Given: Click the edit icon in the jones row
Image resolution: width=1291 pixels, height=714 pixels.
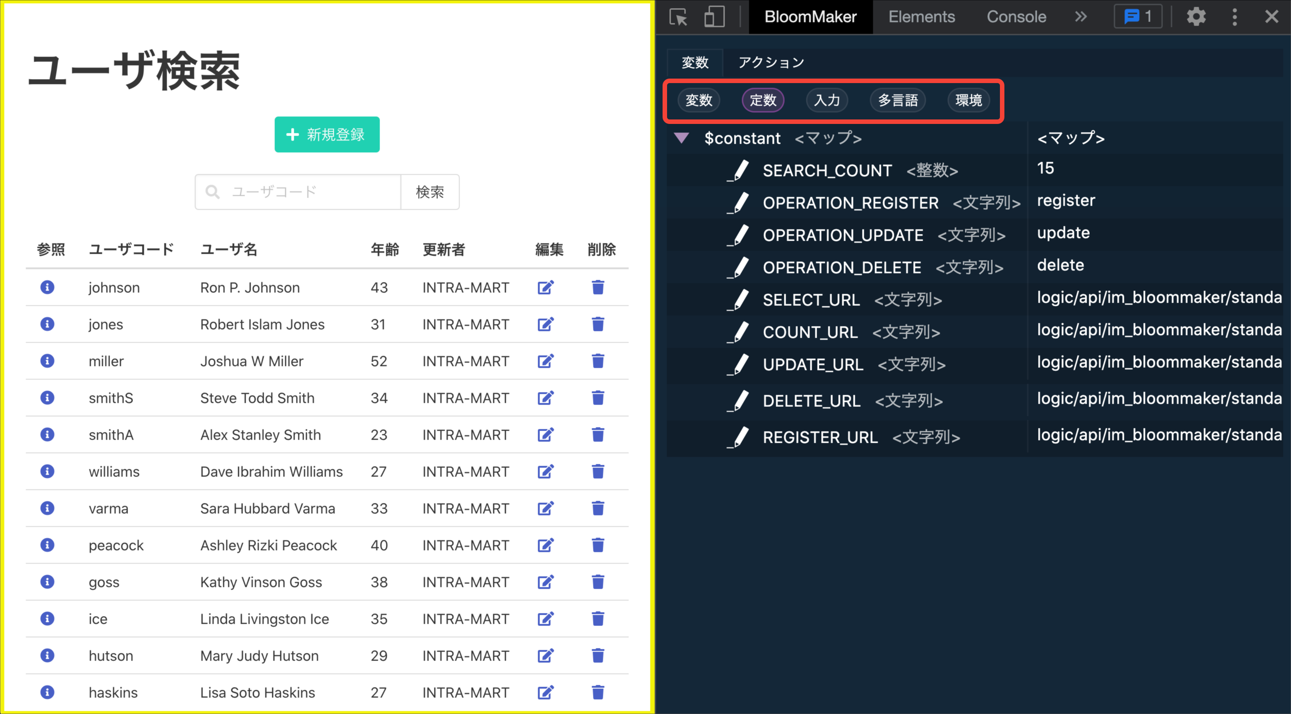Looking at the screenshot, I should tap(545, 324).
